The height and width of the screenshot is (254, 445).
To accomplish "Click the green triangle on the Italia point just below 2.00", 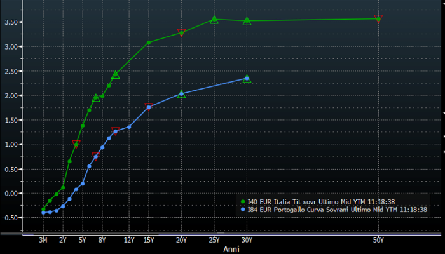I will [x=96, y=98].
